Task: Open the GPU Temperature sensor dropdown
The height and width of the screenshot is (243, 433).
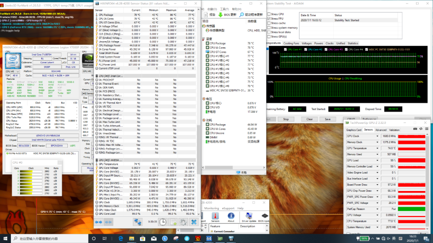Action: point(377,148)
